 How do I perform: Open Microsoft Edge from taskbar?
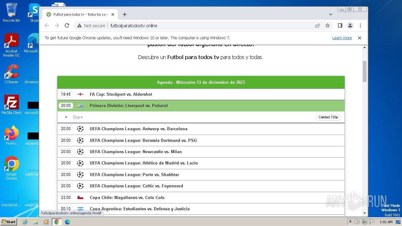coord(67,222)
